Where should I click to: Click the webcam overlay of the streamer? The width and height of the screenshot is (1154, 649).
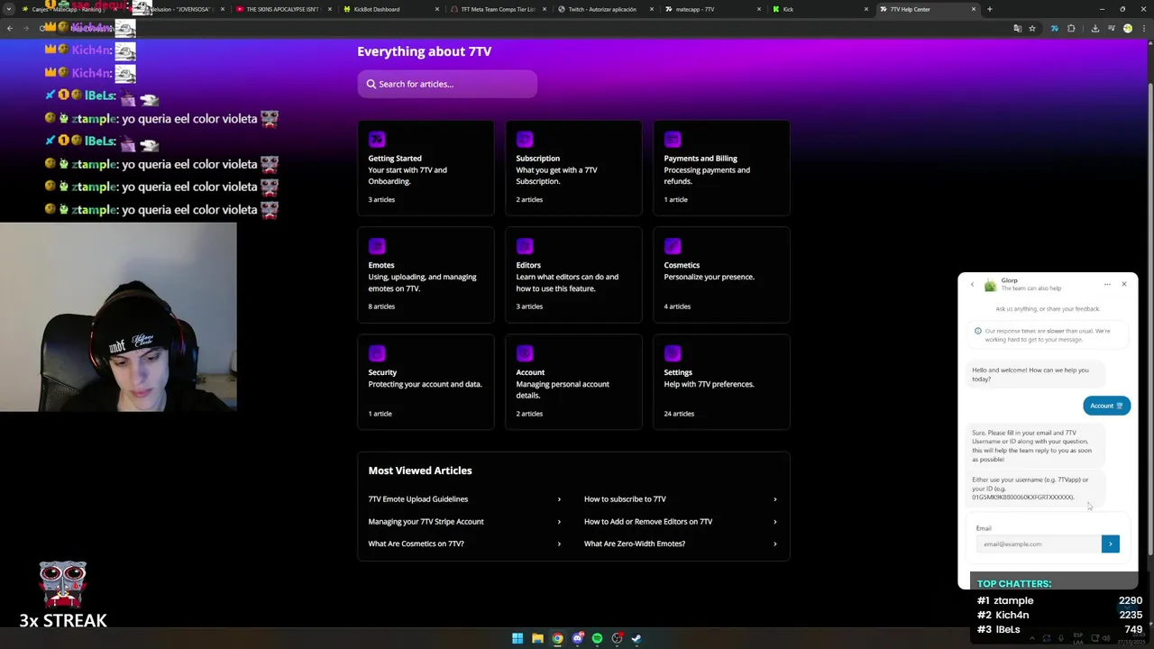point(118,317)
